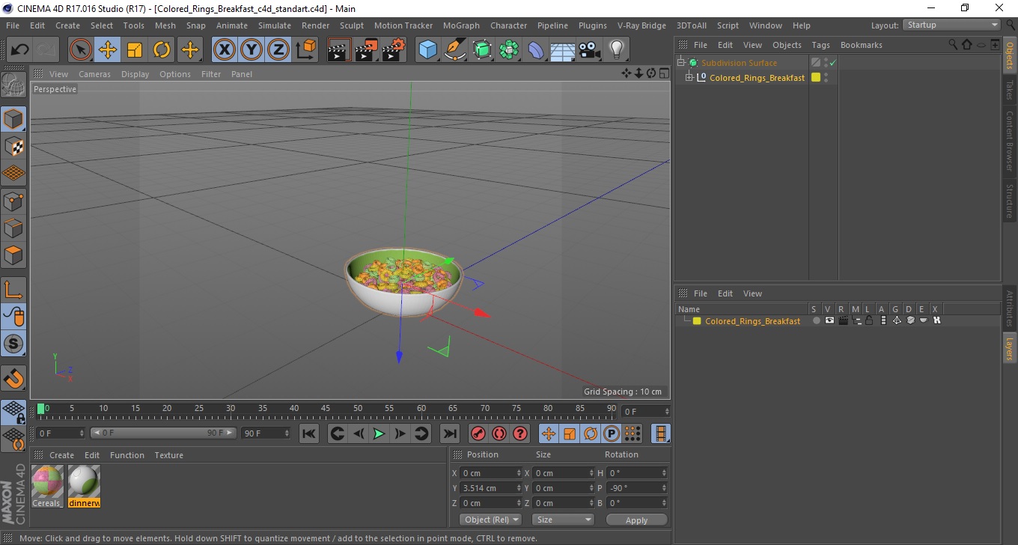1018x545 pixels.
Task: Record active objects keyframe button
Action: [x=478, y=433]
